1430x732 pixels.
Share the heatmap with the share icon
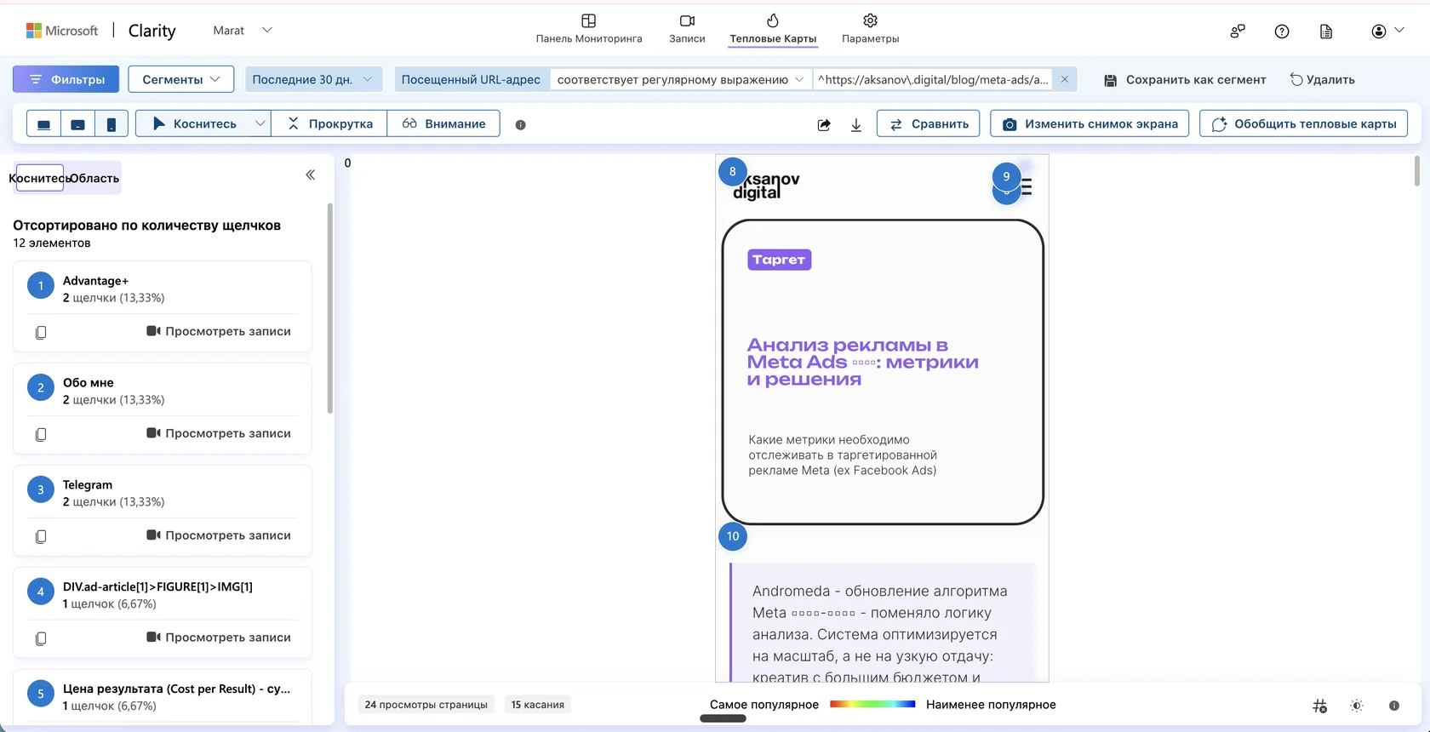(824, 124)
